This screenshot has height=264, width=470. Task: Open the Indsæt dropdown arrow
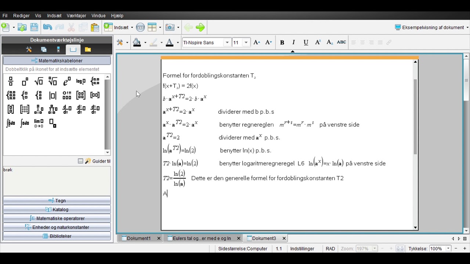click(x=132, y=27)
